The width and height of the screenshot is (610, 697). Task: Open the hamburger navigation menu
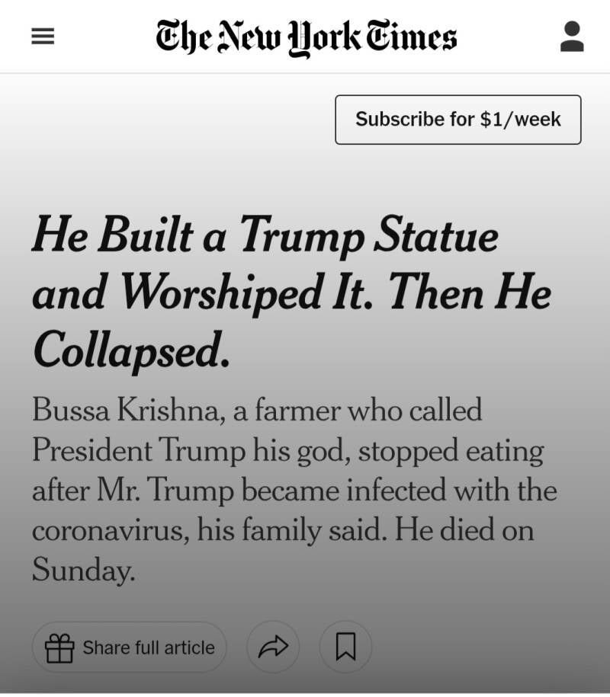coord(43,37)
